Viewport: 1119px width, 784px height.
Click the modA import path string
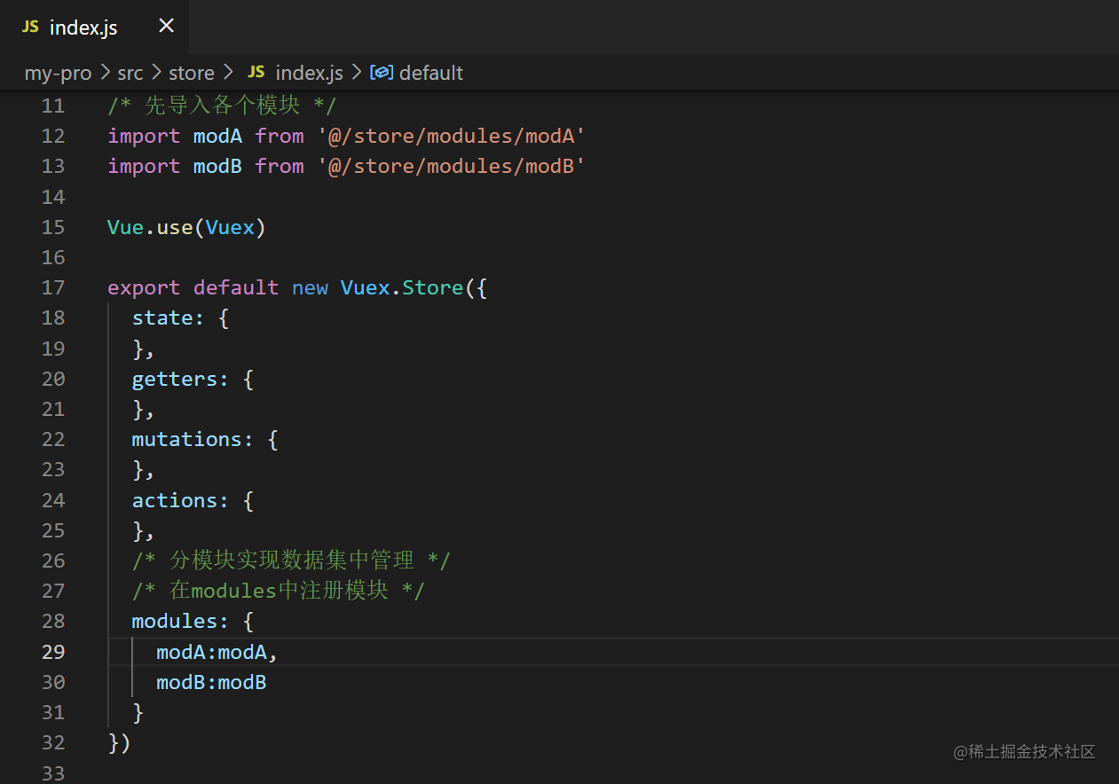(x=451, y=136)
